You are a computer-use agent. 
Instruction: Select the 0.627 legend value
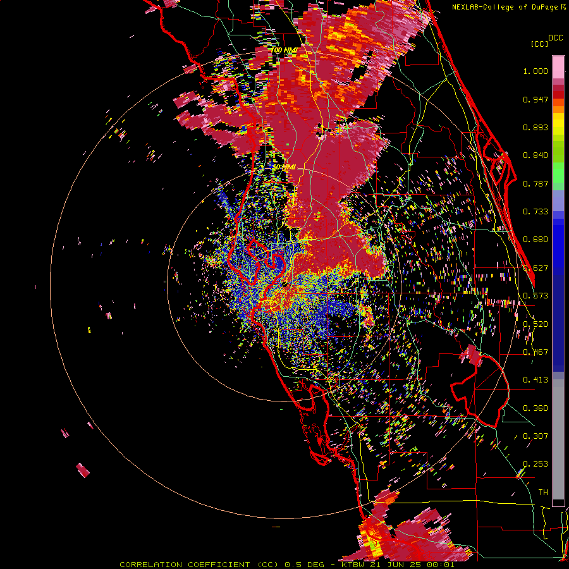point(535,268)
